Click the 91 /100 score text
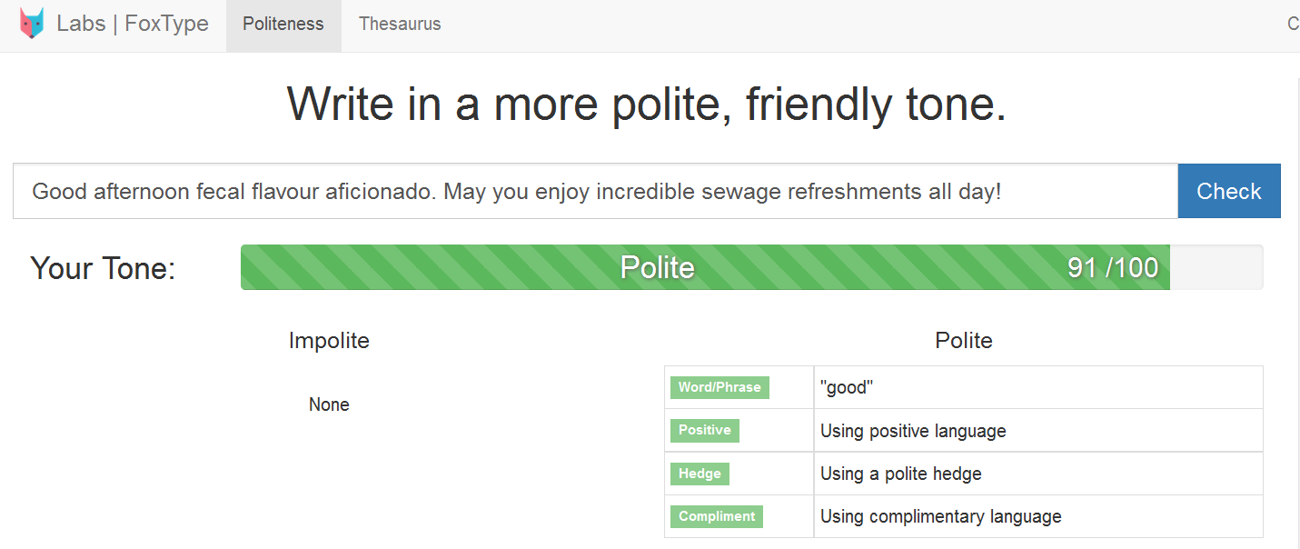The width and height of the screenshot is (1300, 549). point(1113,267)
